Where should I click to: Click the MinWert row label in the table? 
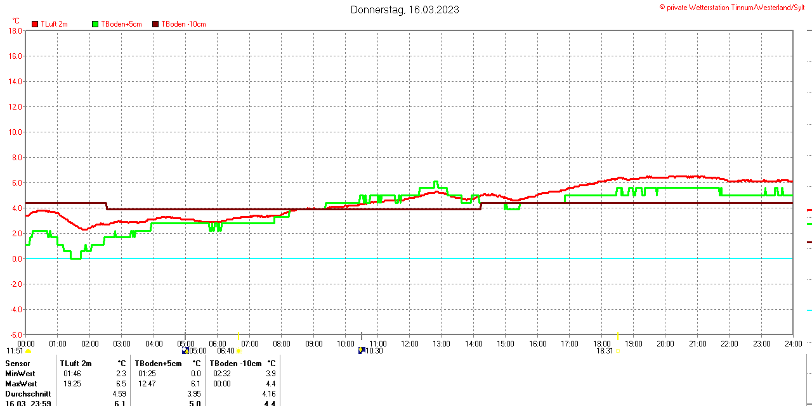pyautogui.click(x=21, y=374)
